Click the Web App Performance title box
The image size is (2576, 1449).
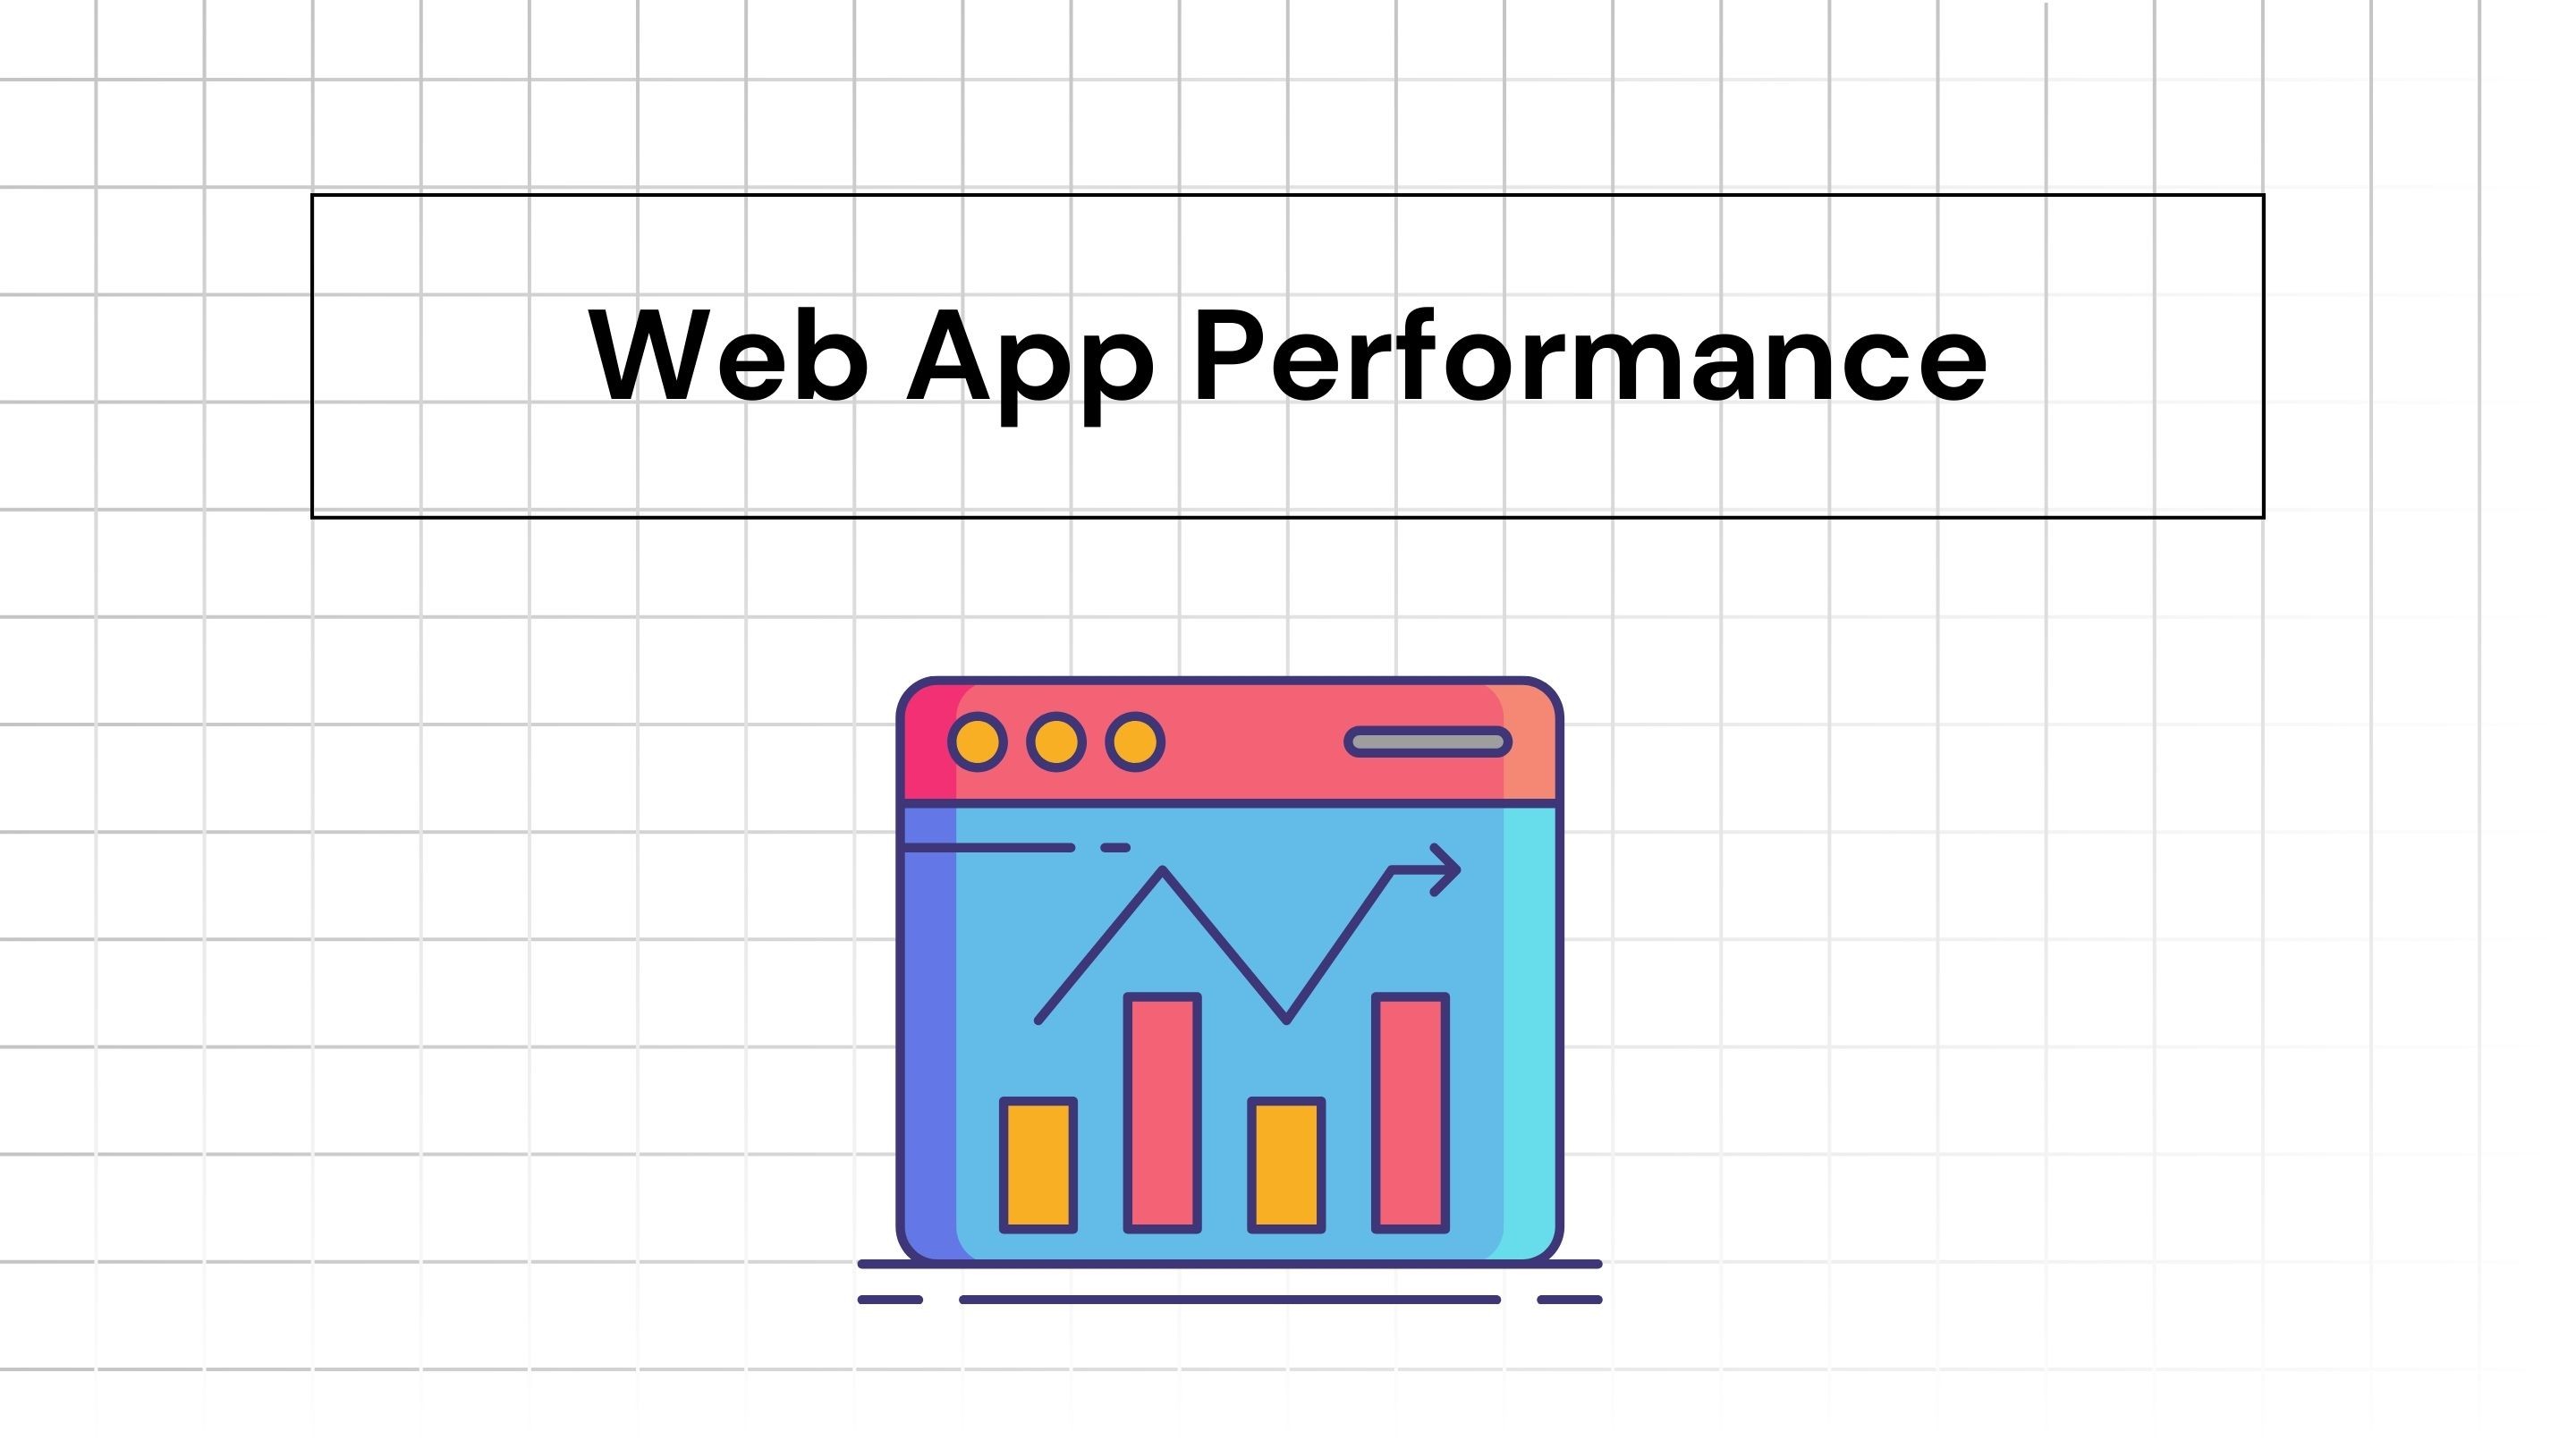point(1288,354)
